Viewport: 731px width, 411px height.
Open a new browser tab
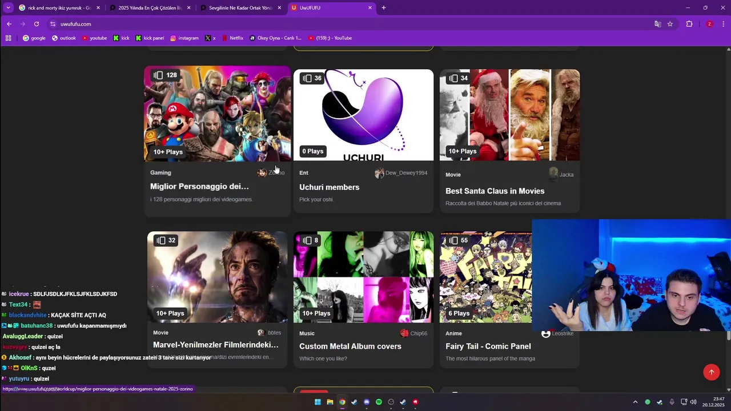click(x=384, y=8)
